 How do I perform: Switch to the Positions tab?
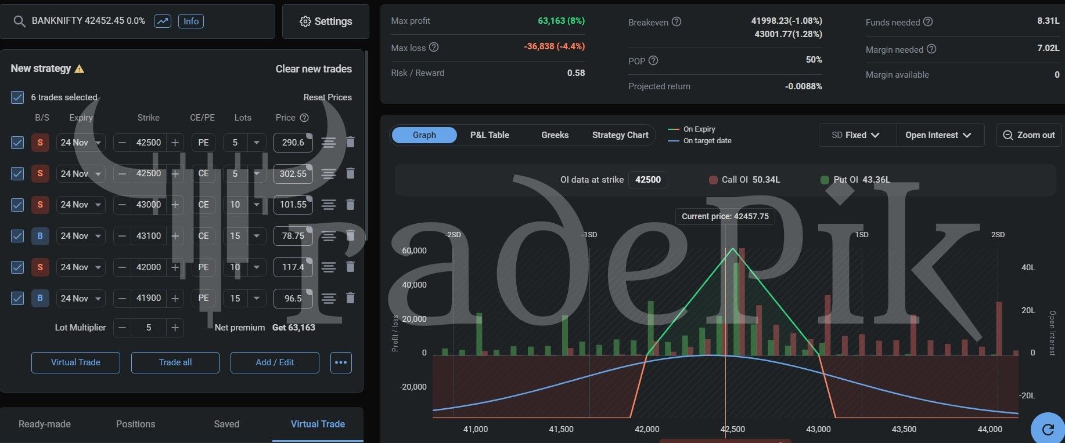pyautogui.click(x=135, y=424)
